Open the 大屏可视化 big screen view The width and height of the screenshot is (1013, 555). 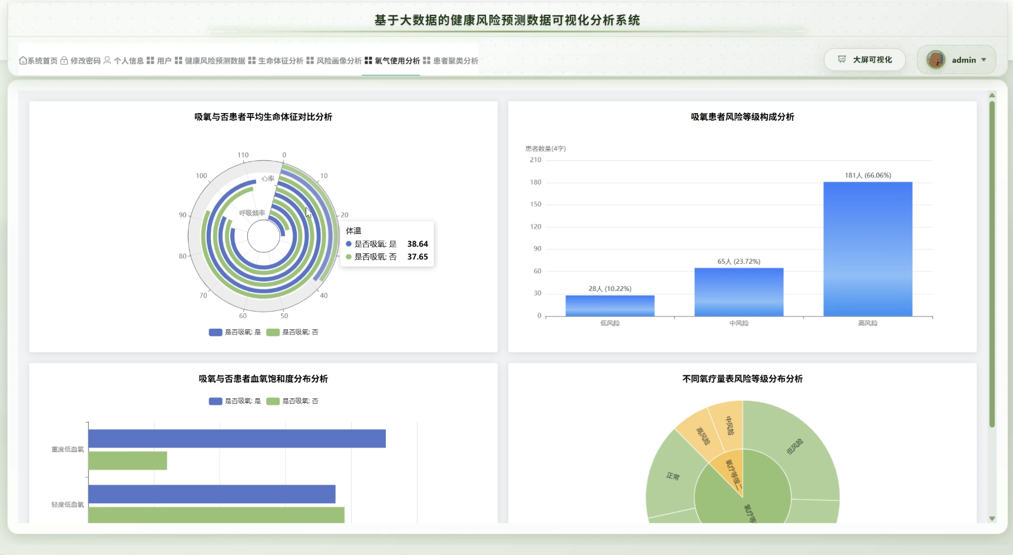click(x=865, y=60)
